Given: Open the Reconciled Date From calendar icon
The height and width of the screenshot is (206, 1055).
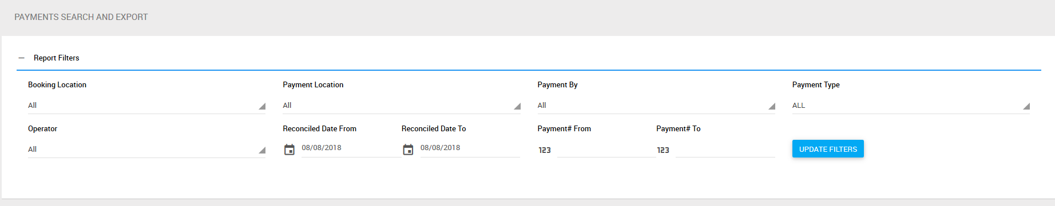Looking at the screenshot, I should click(289, 150).
